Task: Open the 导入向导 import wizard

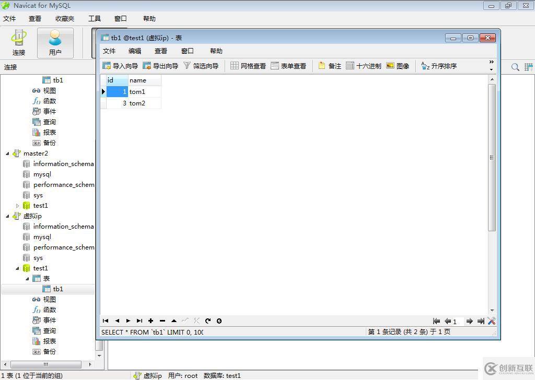Action: point(121,66)
